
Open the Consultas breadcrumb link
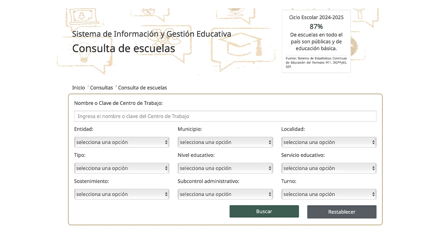[x=102, y=88]
